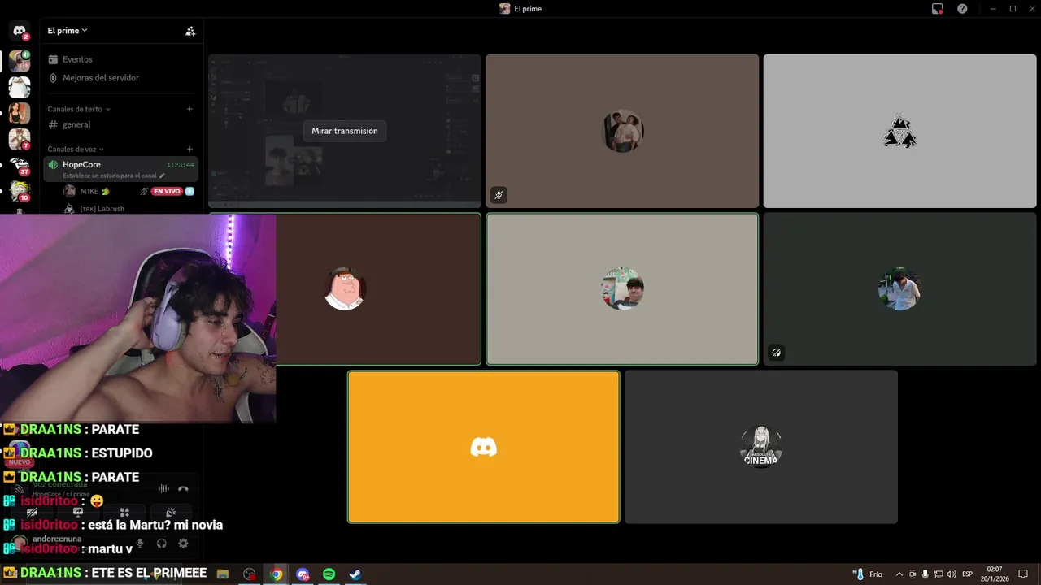
Task: Switch ESP input language in tray
Action: [967, 574]
